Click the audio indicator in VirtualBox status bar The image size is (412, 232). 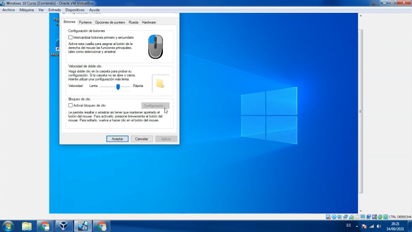(x=339, y=217)
